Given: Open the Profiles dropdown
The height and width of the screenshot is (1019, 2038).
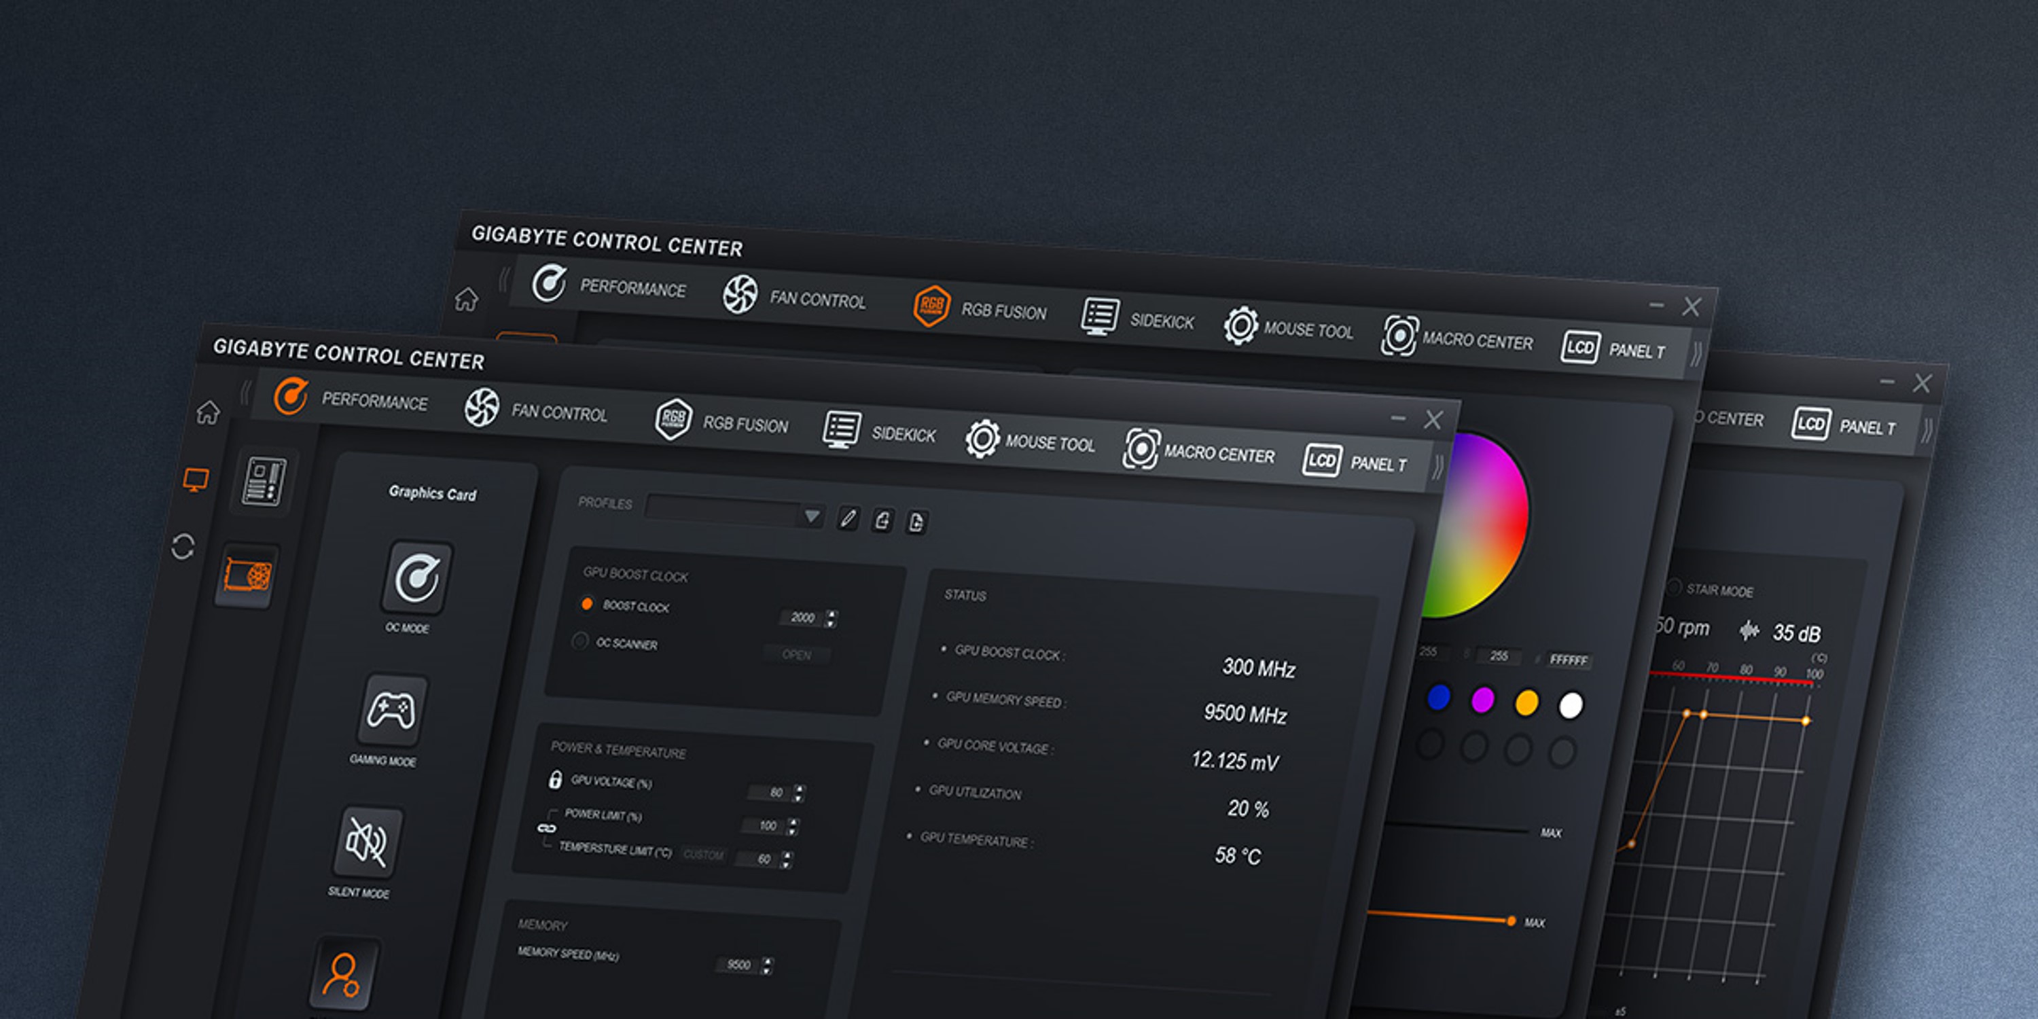Looking at the screenshot, I should (x=812, y=516).
